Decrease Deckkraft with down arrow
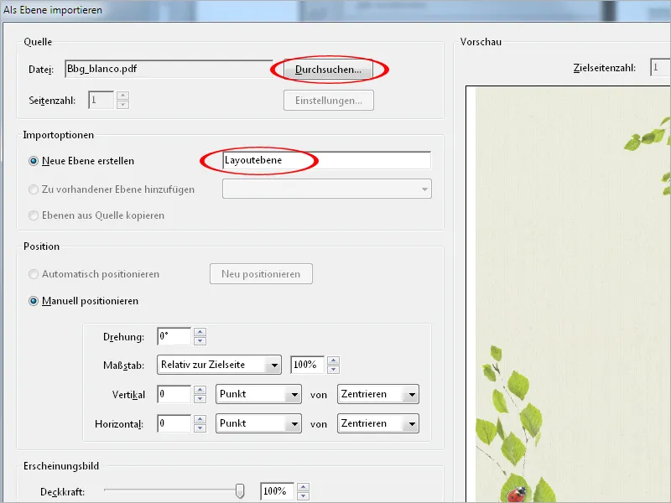 [x=303, y=495]
